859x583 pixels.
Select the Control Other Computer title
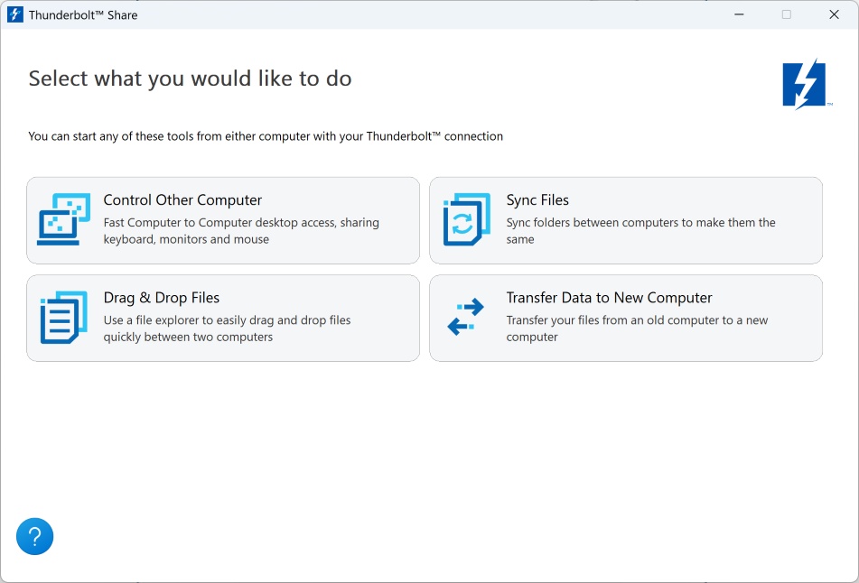[182, 200]
